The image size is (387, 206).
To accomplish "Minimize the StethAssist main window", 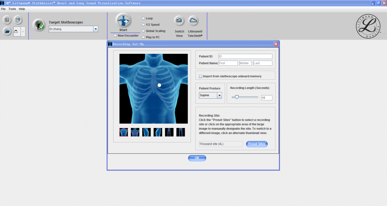I will point(373,3).
